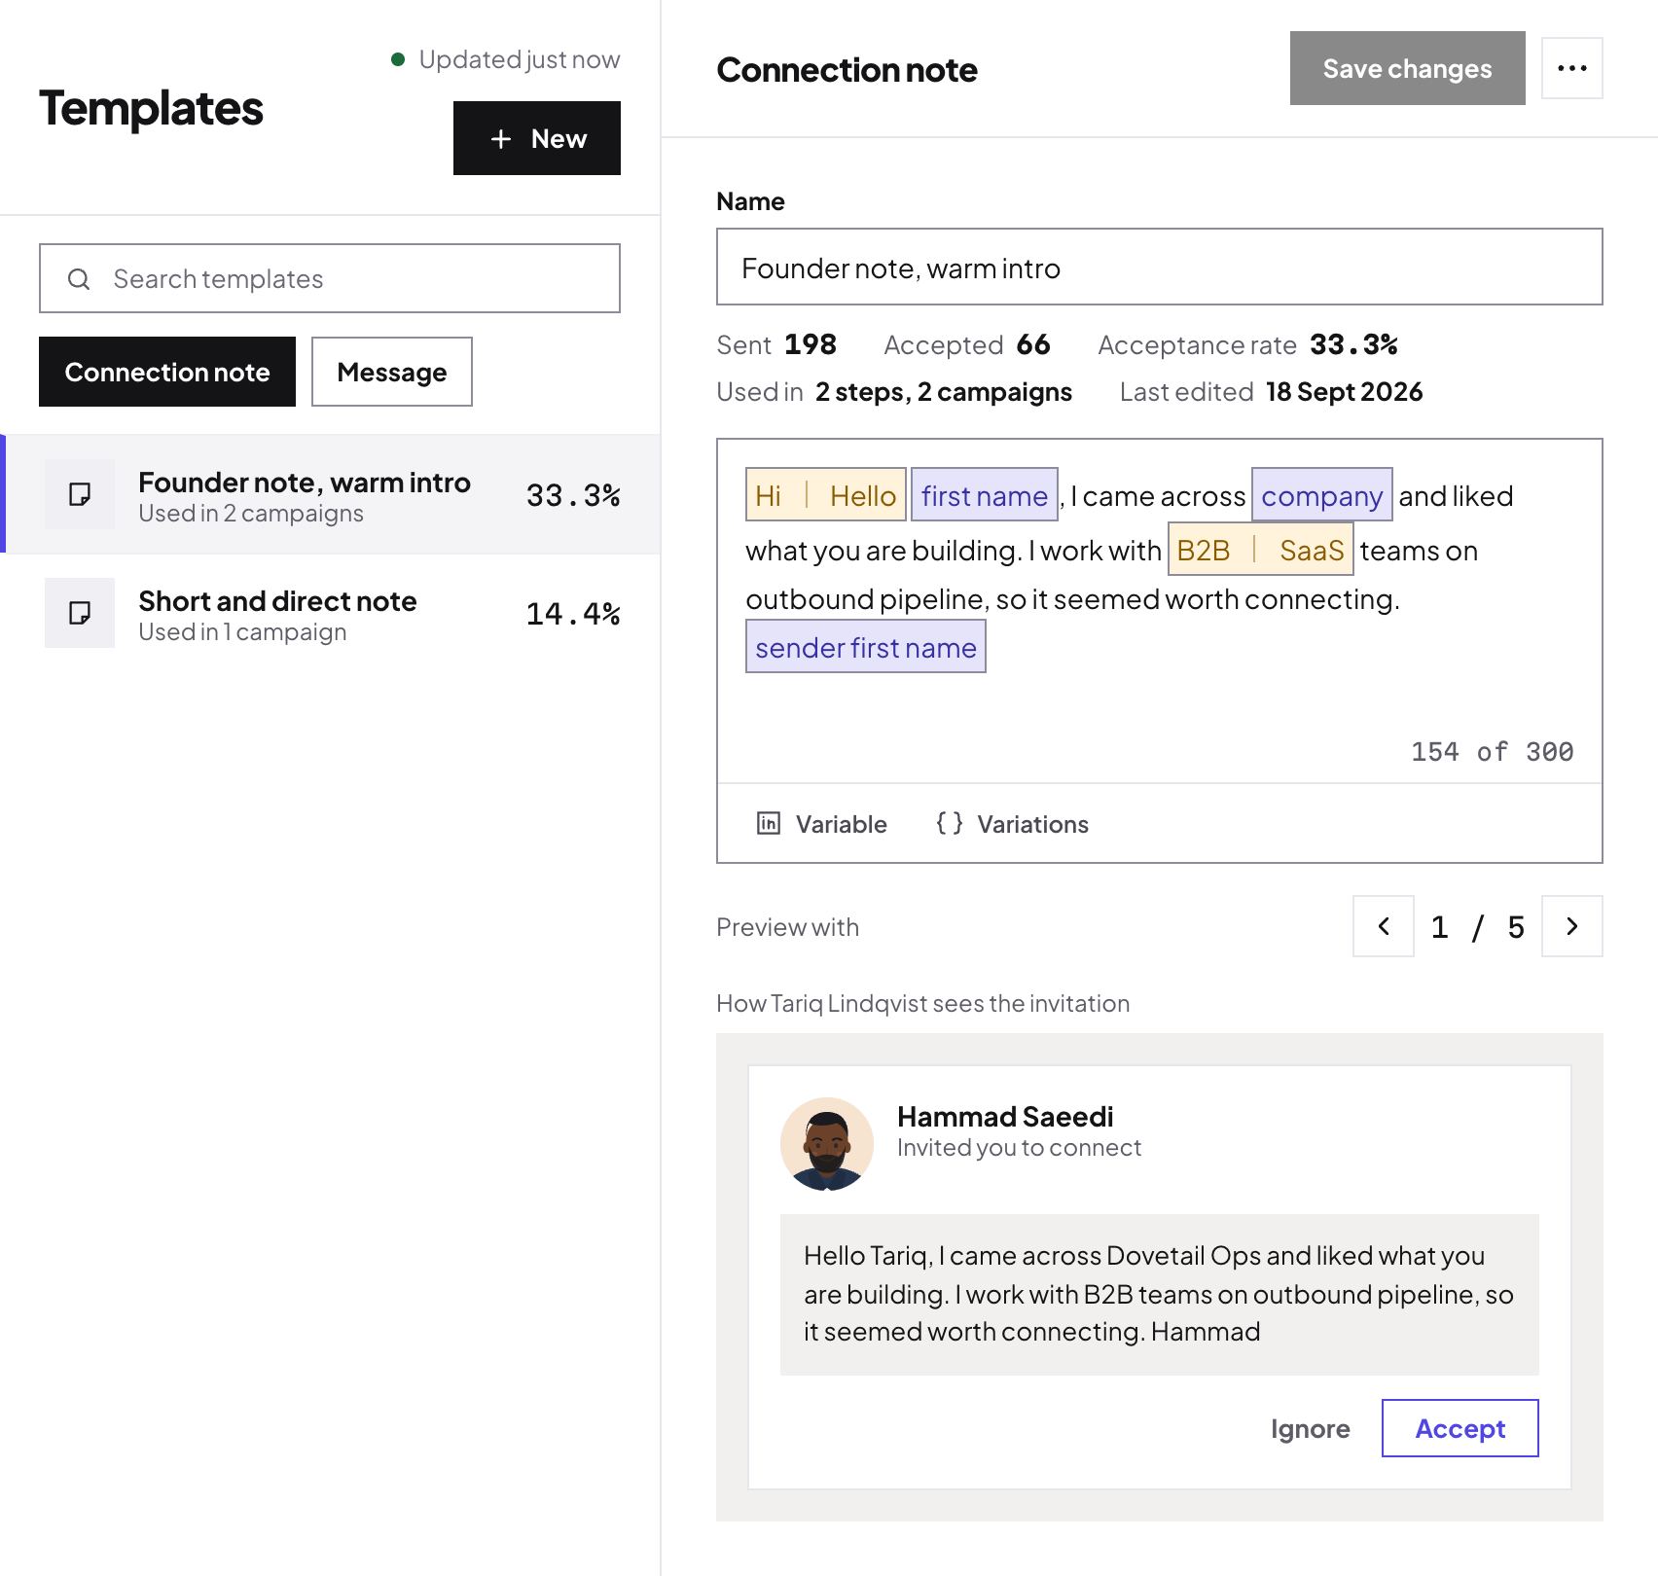Select the Founder note, warm intro template
Image resolution: width=1658 pixels, height=1576 pixels.
pos(331,494)
